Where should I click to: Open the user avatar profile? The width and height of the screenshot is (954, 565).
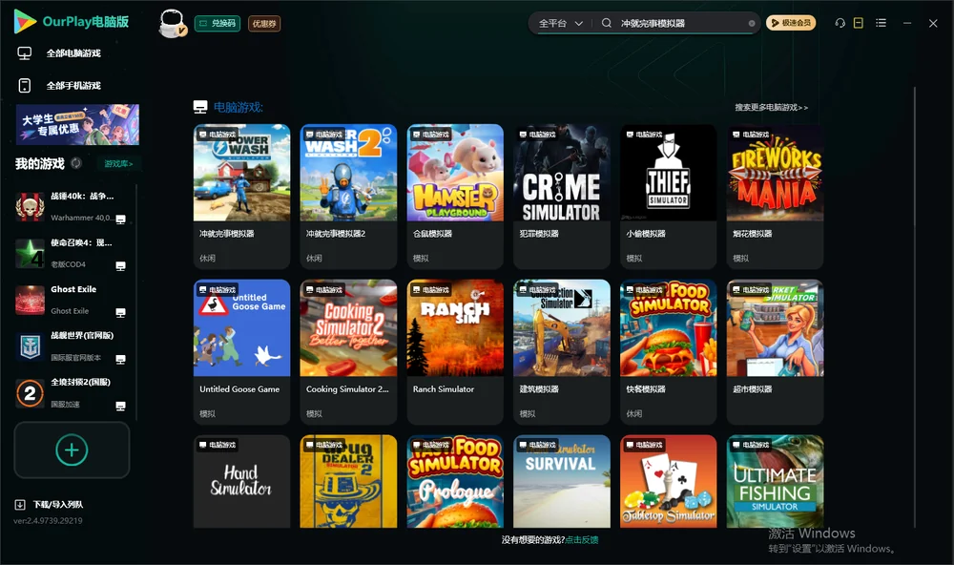point(172,23)
